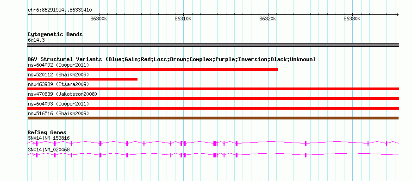Click the 86320k ruler tick label
This screenshot has height=181, width=412.
(x=268, y=19)
